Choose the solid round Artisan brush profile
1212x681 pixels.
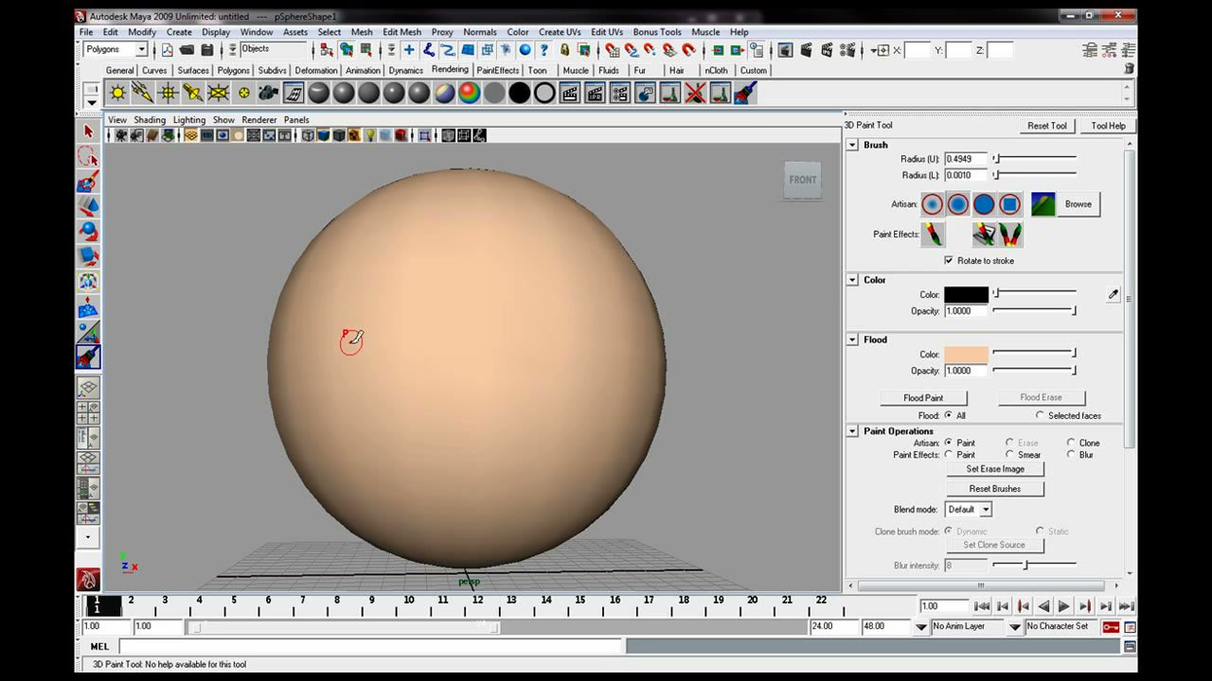coord(984,204)
